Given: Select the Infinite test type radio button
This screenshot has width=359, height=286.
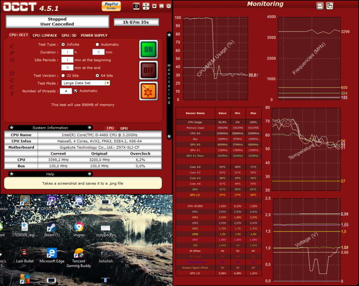Looking at the screenshot, I should pos(63,44).
